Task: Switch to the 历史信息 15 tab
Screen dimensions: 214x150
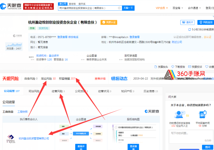Action: coord(151,91)
